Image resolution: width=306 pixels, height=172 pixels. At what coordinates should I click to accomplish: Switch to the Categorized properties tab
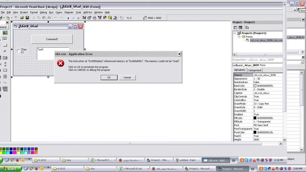click(255, 70)
